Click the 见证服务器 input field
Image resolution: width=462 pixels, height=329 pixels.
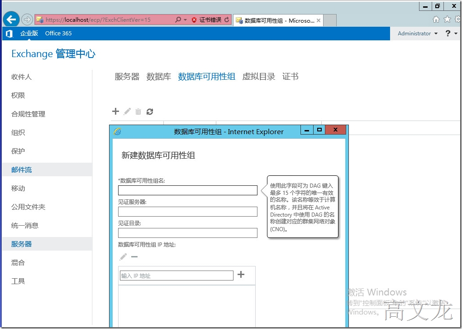[188, 212]
